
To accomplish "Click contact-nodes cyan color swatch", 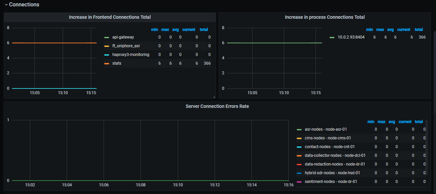I will (x=299, y=147).
